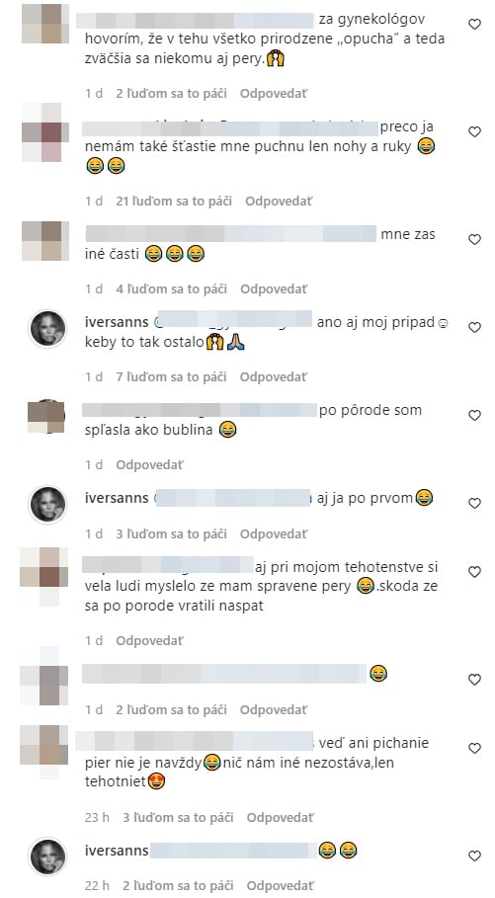Viewport: 495px width, 898px height.
Task: Click Odpovedať under the 22 h iversanns reply
Action: tap(281, 885)
